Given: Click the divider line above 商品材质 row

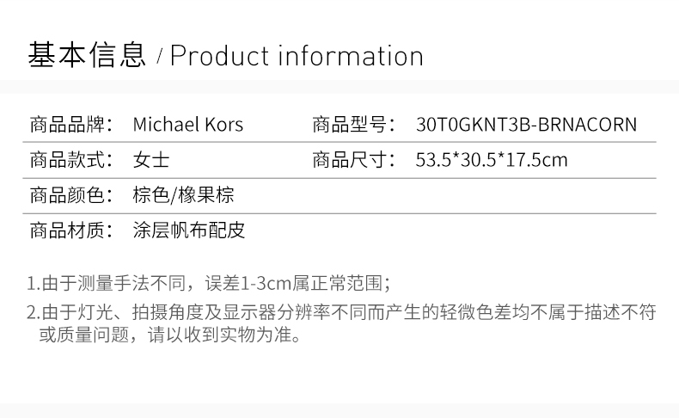Looking at the screenshot, I should coord(339,213).
